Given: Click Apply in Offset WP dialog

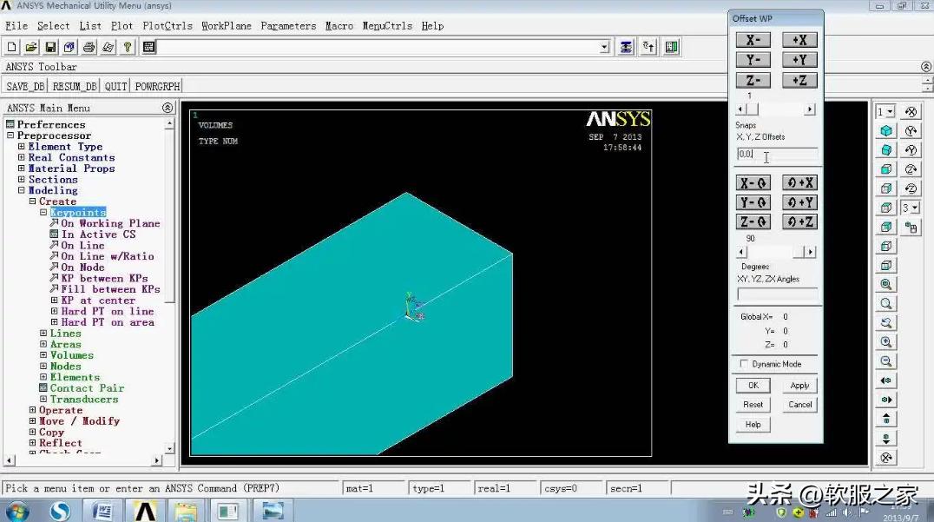Looking at the screenshot, I should point(799,386).
